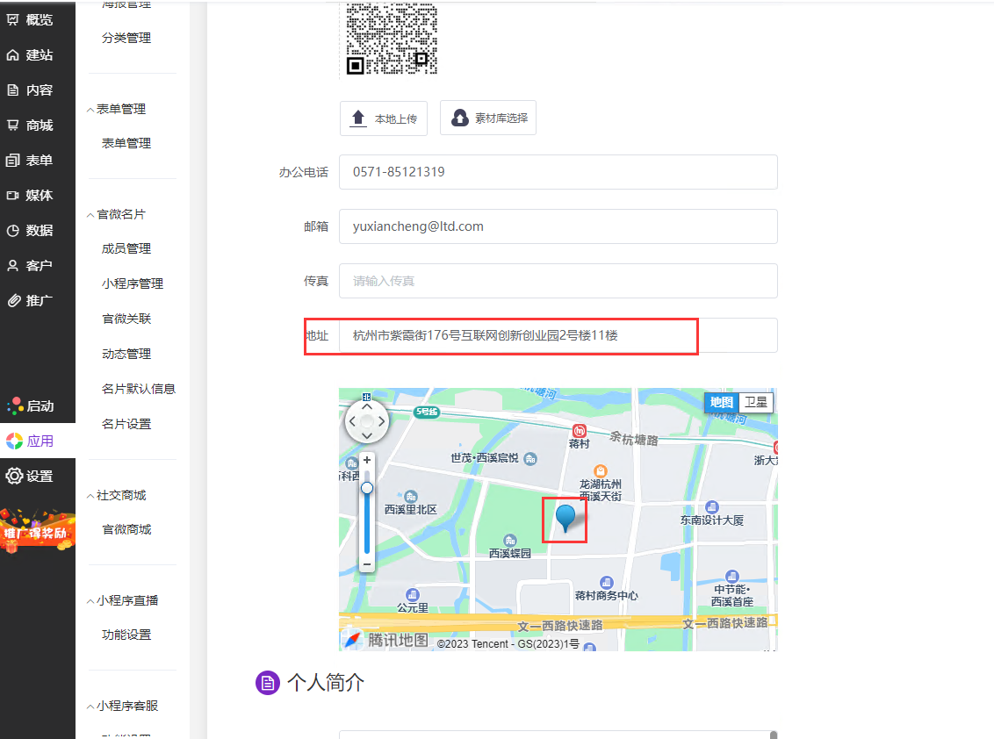Open 名片设置 menu item

(x=126, y=424)
